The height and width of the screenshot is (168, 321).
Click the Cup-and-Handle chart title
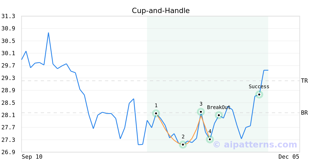(160, 11)
